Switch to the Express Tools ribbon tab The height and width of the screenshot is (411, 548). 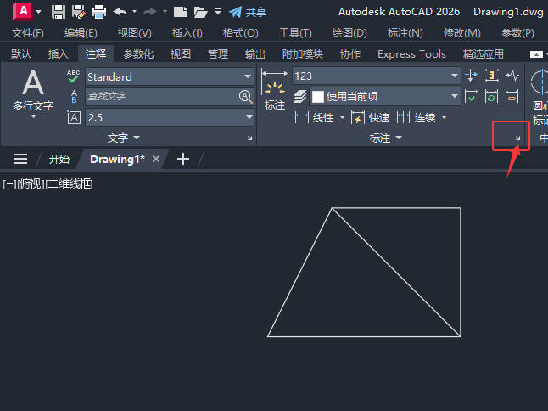(x=411, y=54)
